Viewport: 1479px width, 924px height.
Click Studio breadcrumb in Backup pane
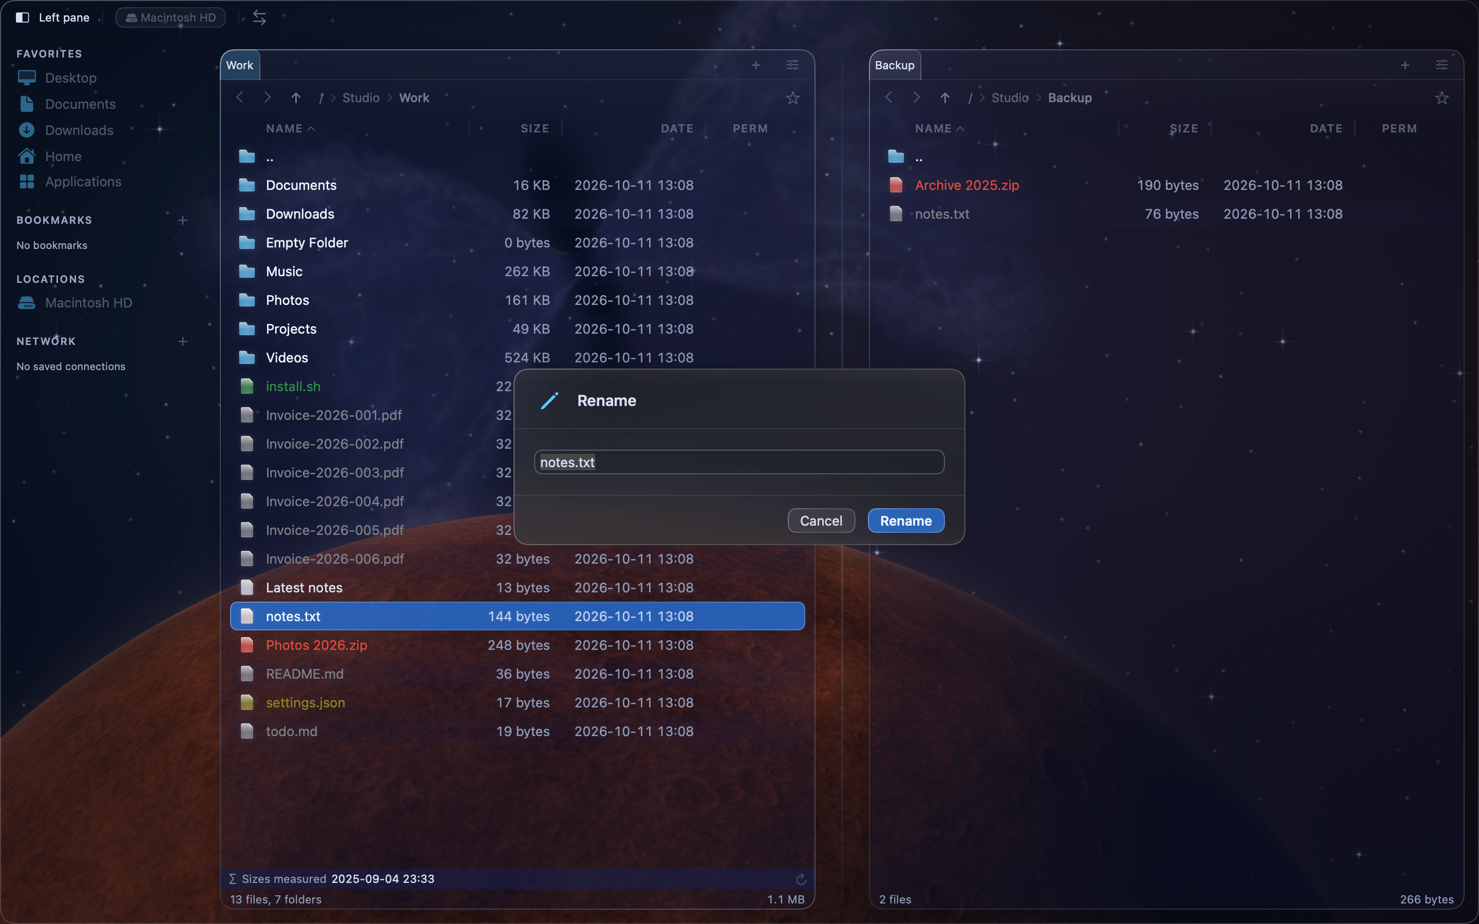click(x=1010, y=98)
